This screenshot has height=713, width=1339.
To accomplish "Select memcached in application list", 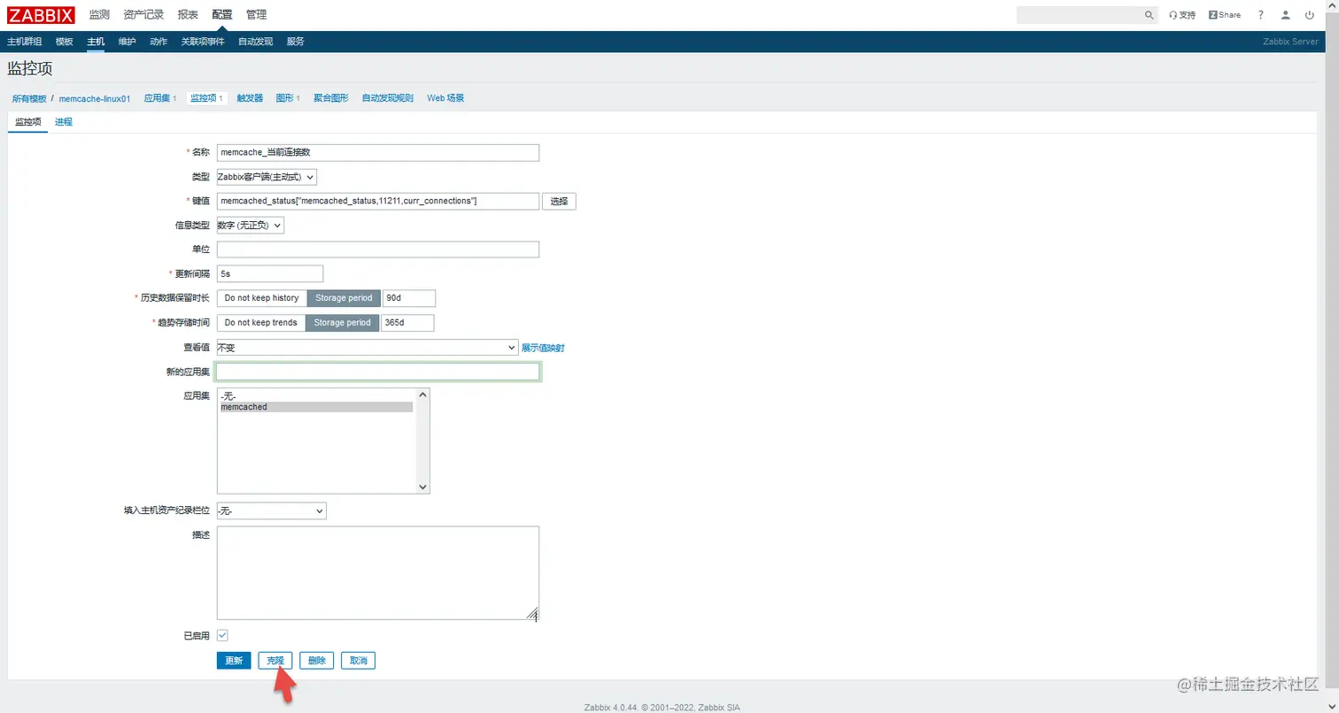I will point(316,407).
